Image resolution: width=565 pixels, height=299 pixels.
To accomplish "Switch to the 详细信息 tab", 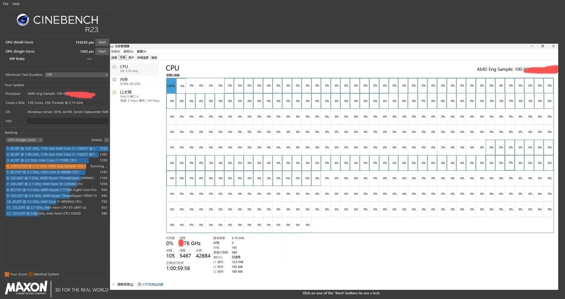I will (143, 58).
